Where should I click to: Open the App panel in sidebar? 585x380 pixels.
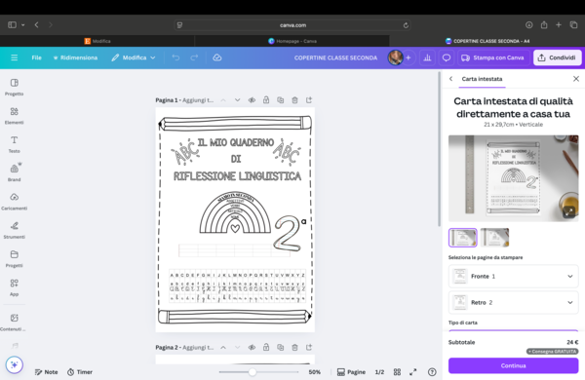[15, 287]
